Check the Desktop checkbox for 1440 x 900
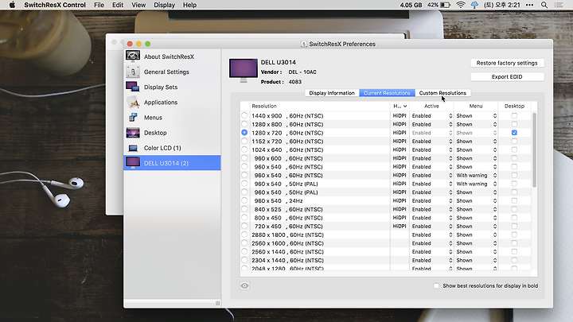Image resolution: width=573 pixels, height=322 pixels. (514, 115)
